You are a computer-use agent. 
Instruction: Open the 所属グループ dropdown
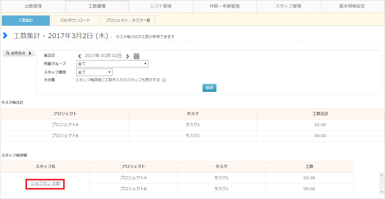(112, 64)
